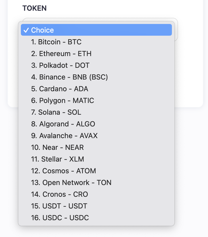The width and height of the screenshot is (208, 237).
Task: Select Avalanche - AVAX from list
Action: pos(64,136)
